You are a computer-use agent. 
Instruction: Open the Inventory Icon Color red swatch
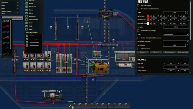click(x=148, y=20)
